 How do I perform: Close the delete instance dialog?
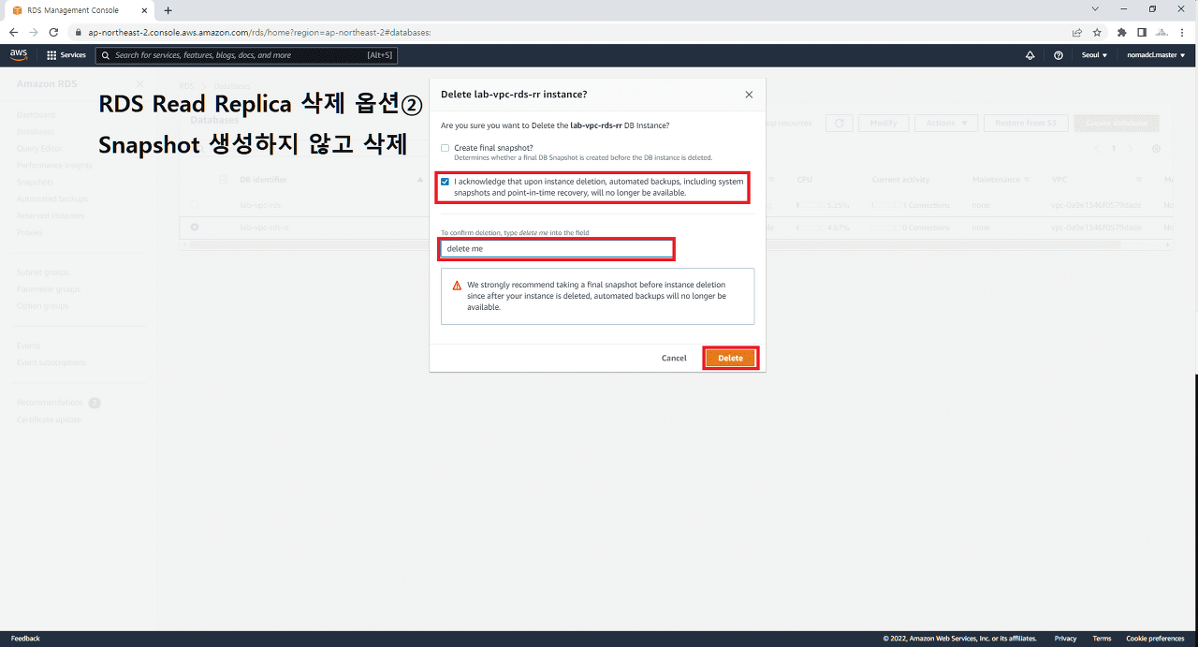(748, 95)
